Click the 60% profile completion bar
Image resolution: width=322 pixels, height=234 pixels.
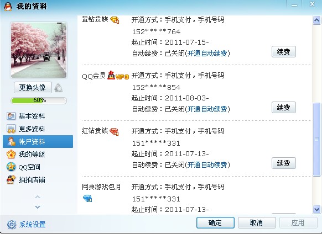click(x=39, y=100)
